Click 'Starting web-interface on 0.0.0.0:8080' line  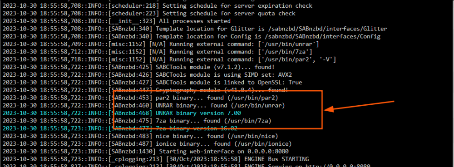coord(146,152)
